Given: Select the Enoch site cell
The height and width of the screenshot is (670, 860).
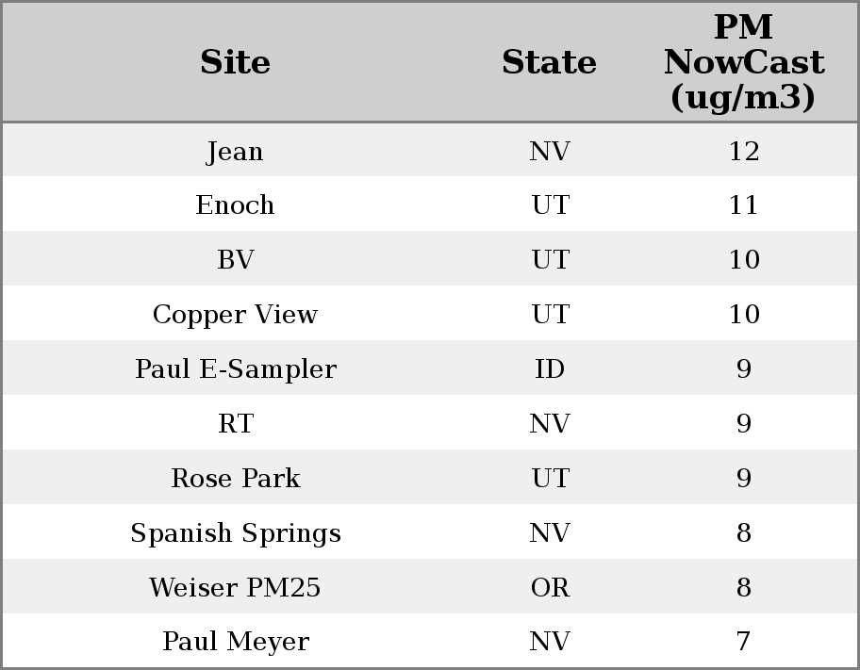Looking at the screenshot, I should (235, 205).
